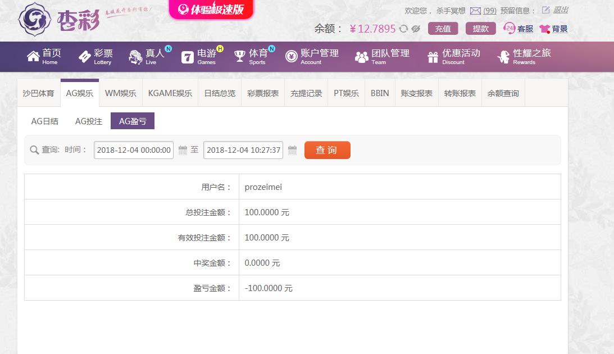This screenshot has width=614, height=354.
Task: Open the start date calendar picker
Action: 183,150
